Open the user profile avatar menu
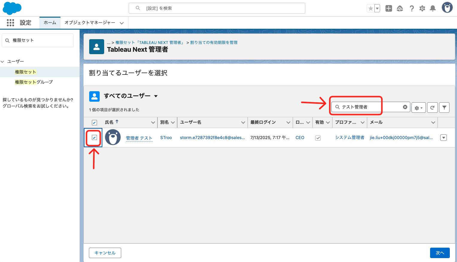 pyautogui.click(x=447, y=8)
